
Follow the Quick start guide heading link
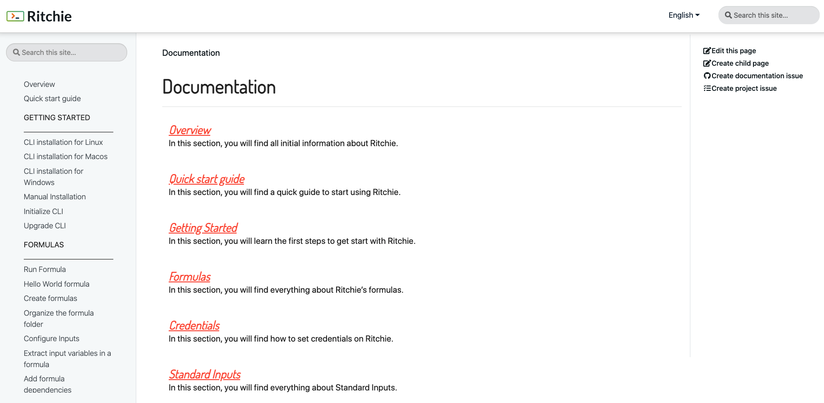pos(207,179)
